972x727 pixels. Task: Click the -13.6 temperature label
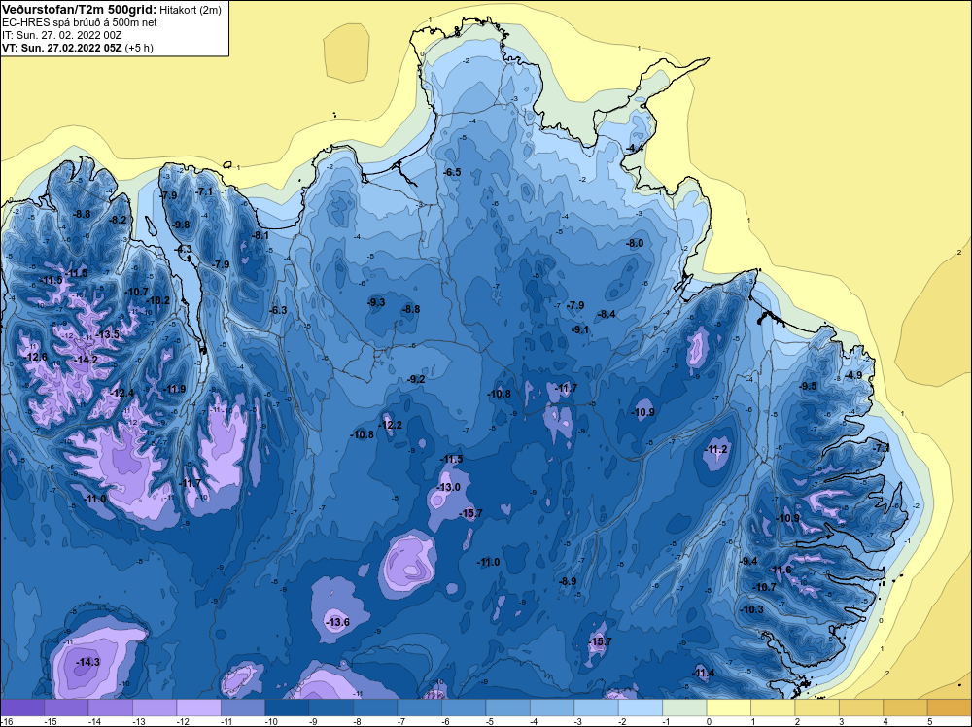pos(337,622)
